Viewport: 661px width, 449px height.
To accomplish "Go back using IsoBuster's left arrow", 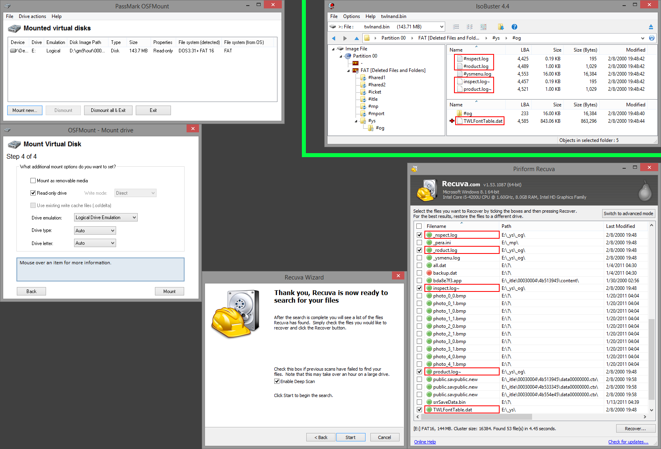I will (334, 38).
